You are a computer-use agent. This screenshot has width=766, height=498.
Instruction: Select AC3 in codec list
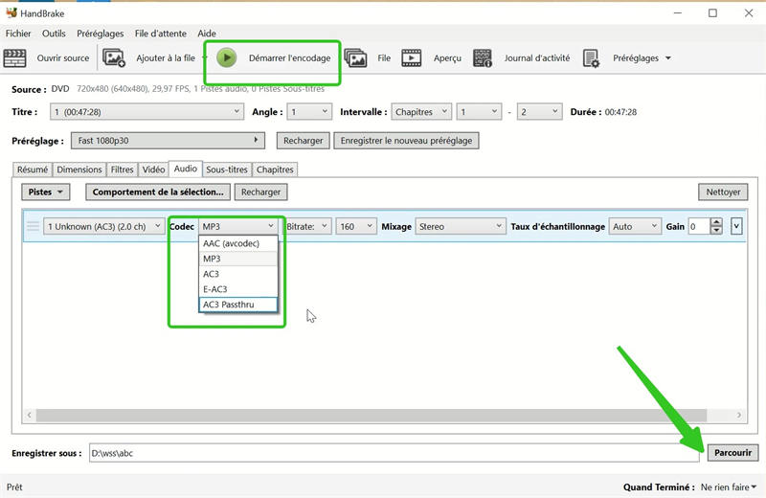tap(237, 274)
